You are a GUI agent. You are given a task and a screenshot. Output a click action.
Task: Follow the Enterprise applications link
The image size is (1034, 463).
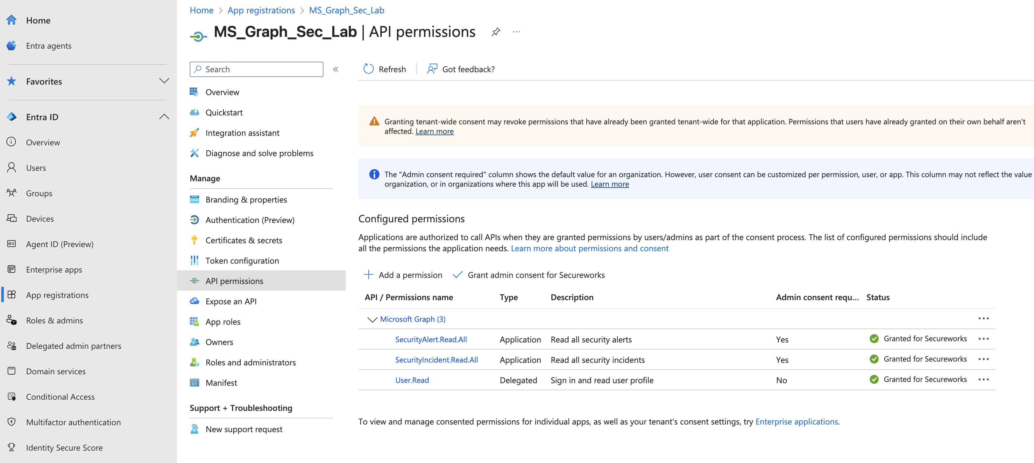(x=797, y=421)
